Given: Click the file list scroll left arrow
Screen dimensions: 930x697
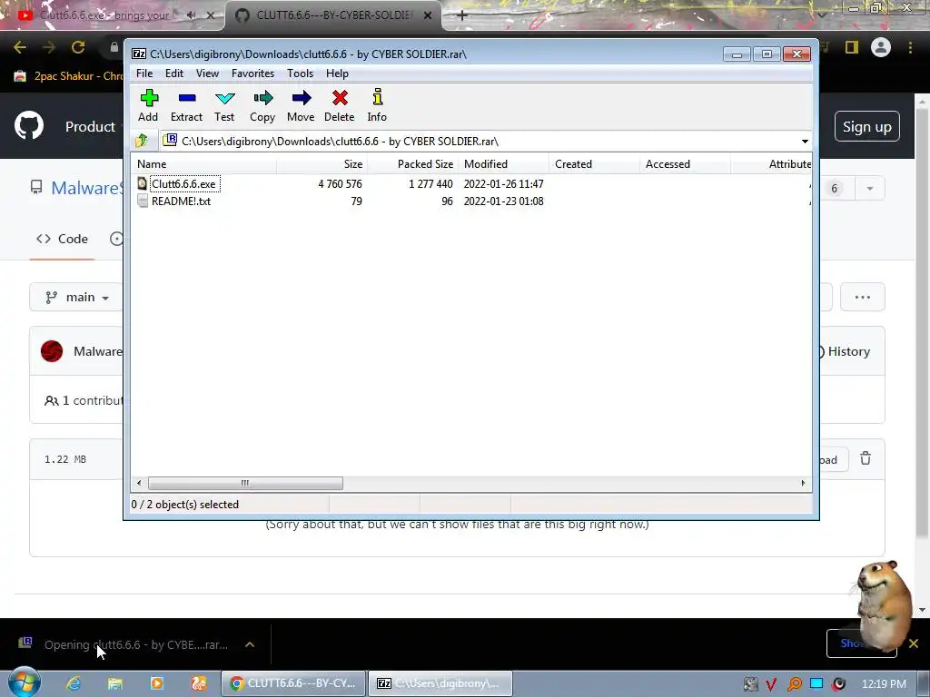Looking at the screenshot, I should tap(139, 483).
